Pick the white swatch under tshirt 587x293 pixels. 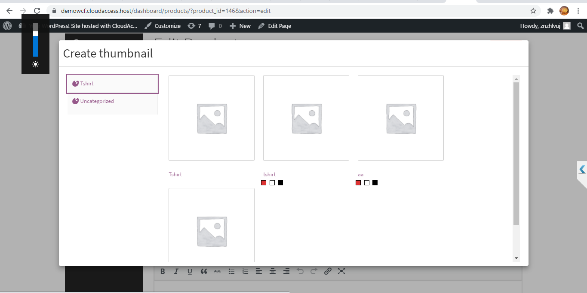272,183
